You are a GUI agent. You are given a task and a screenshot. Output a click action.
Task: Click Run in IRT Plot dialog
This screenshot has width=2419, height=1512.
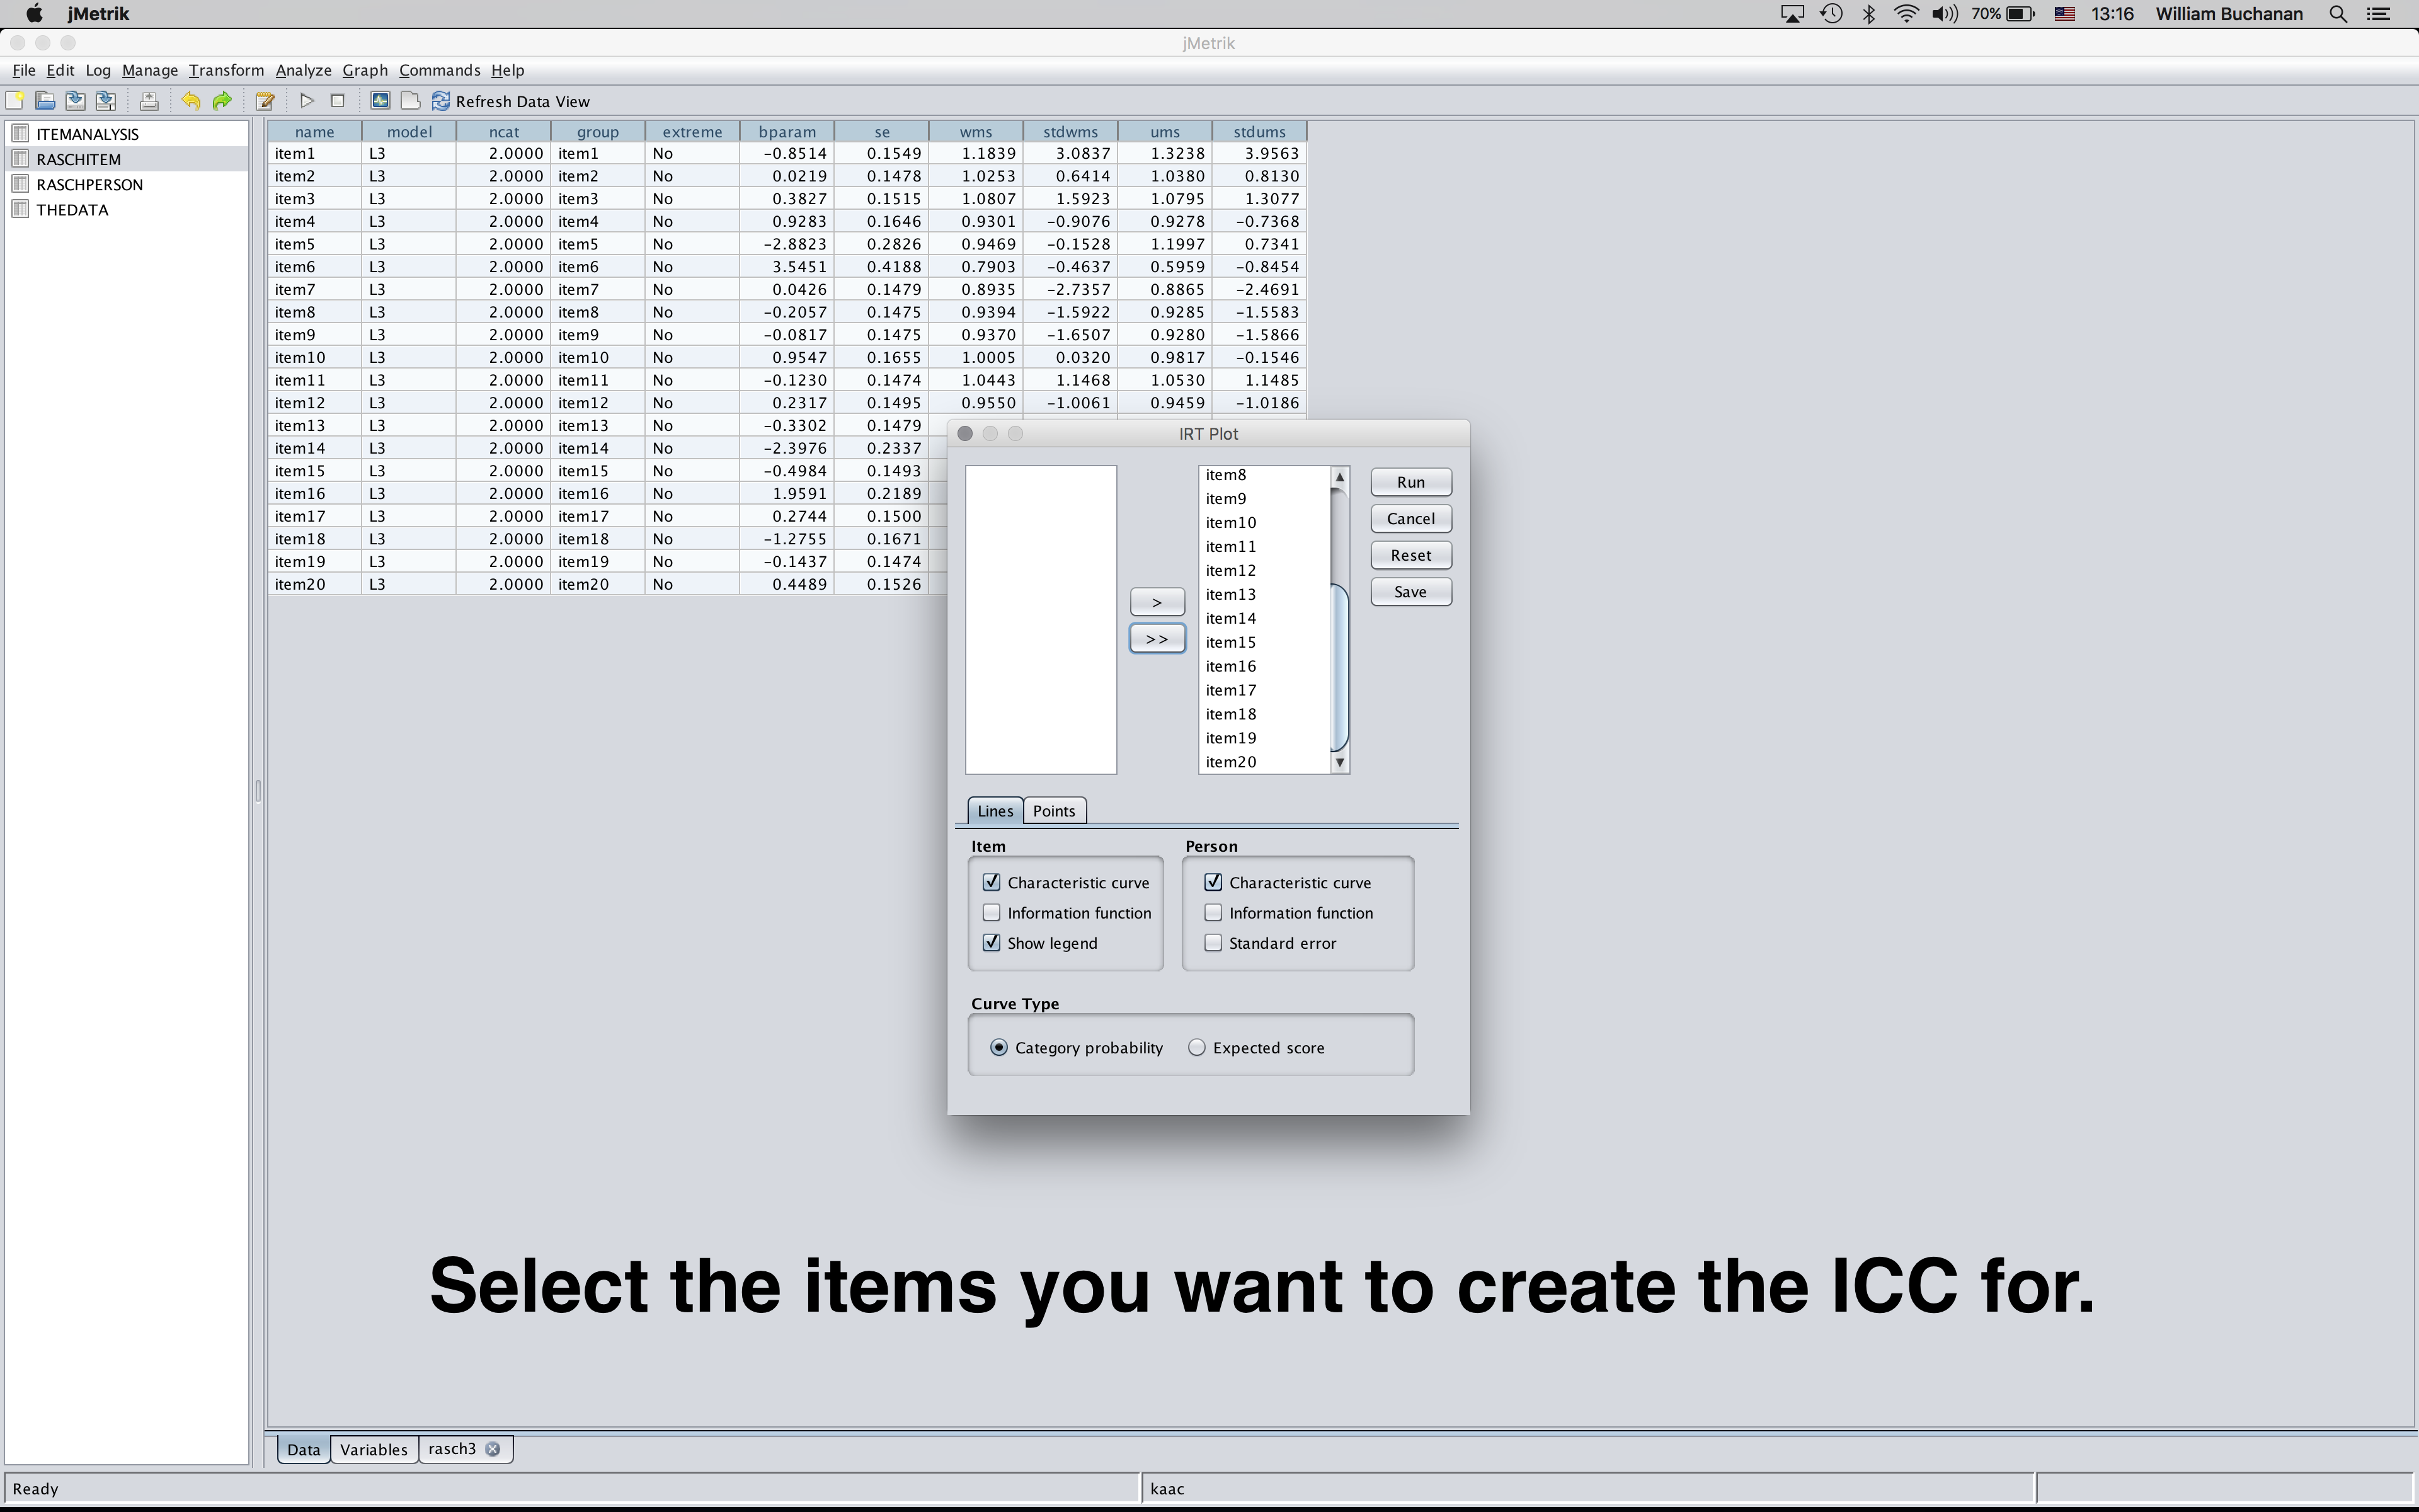point(1410,482)
